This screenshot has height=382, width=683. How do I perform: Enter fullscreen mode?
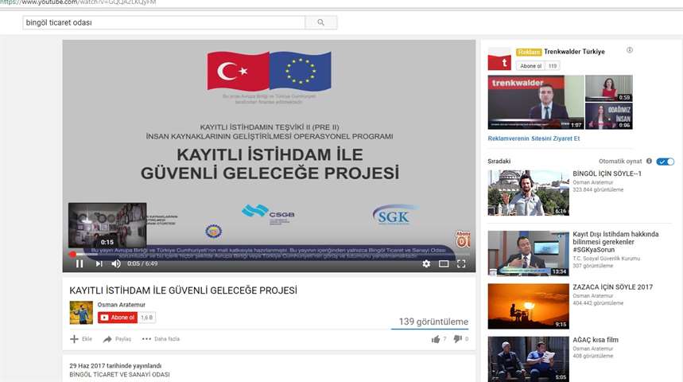coord(461,264)
